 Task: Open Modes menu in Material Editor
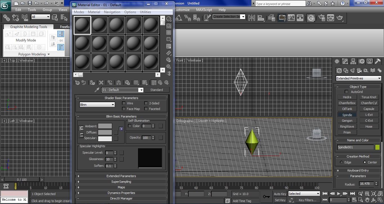(79, 12)
